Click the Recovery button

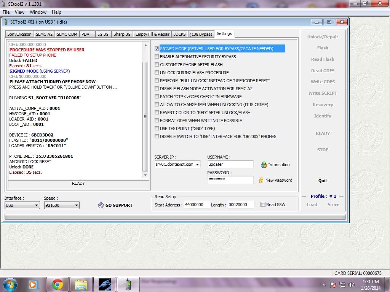pyautogui.click(x=323, y=105)
